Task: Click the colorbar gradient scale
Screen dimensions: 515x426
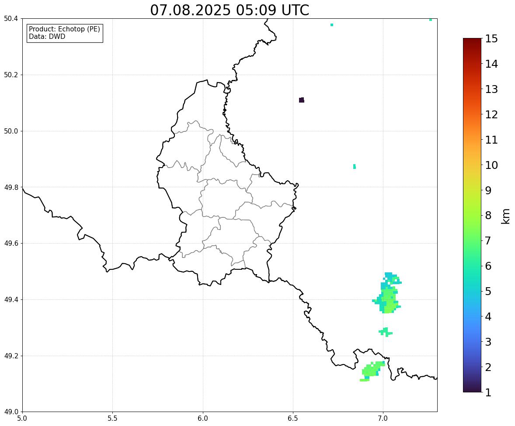Action: click(x=472, y=215)
